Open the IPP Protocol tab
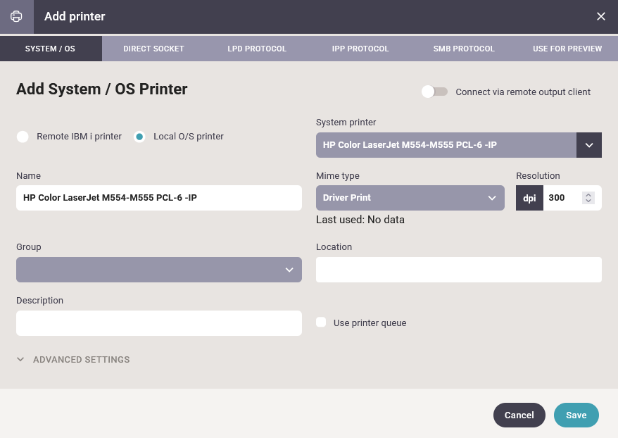Screen dimensions: 618x438 tap(360, 49)
